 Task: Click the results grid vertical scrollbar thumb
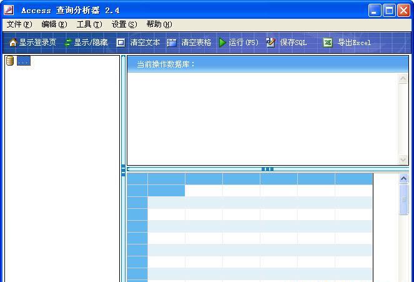[403, 200]
